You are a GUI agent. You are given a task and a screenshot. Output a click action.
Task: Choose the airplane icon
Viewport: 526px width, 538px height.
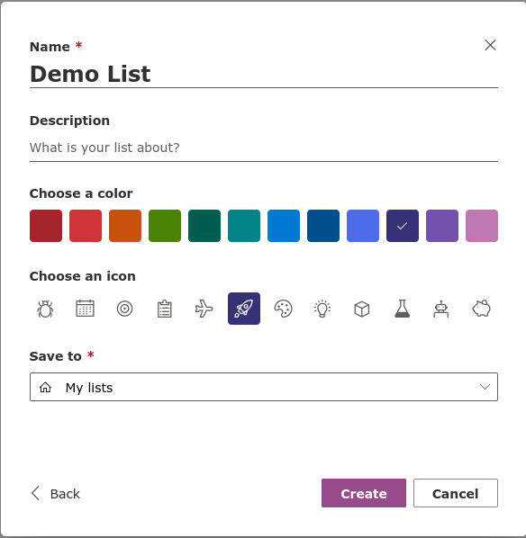point(204,309)
